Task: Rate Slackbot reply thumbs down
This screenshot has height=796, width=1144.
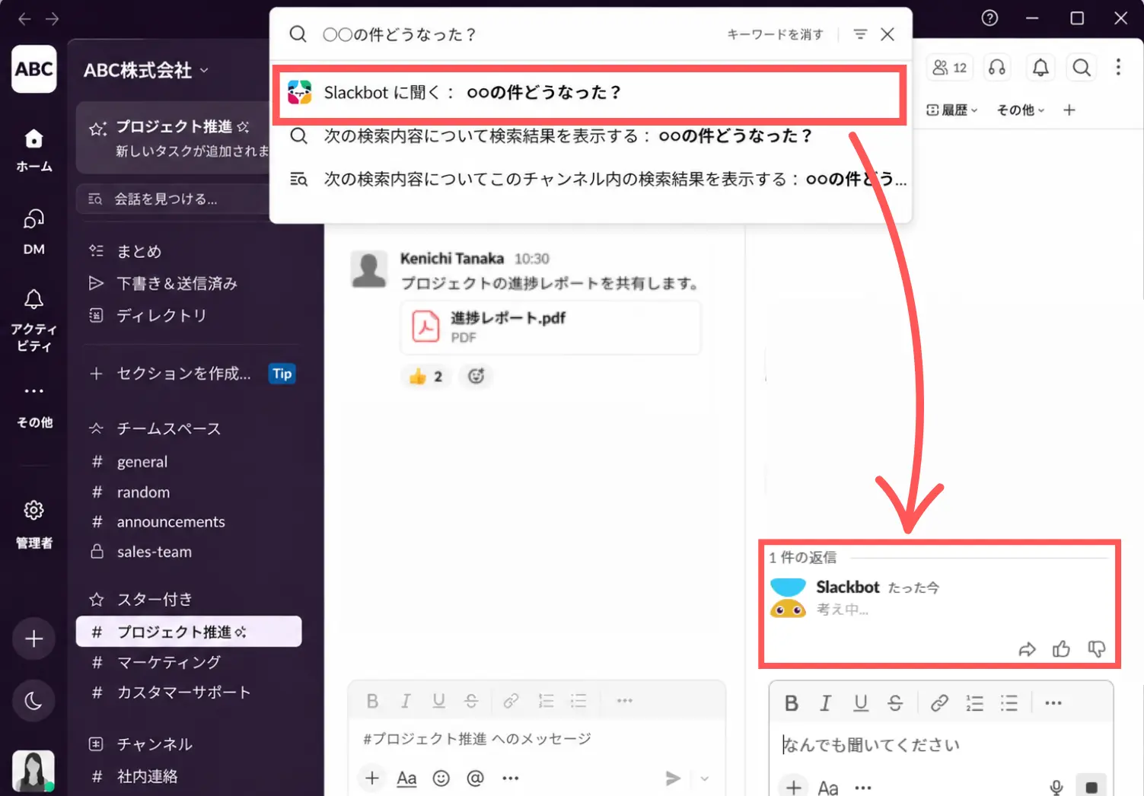Action: [x=1096, y=649]
